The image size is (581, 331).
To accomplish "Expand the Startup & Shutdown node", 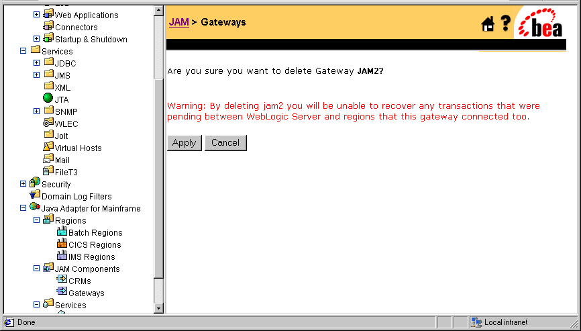I will click(x=36, y=39).
